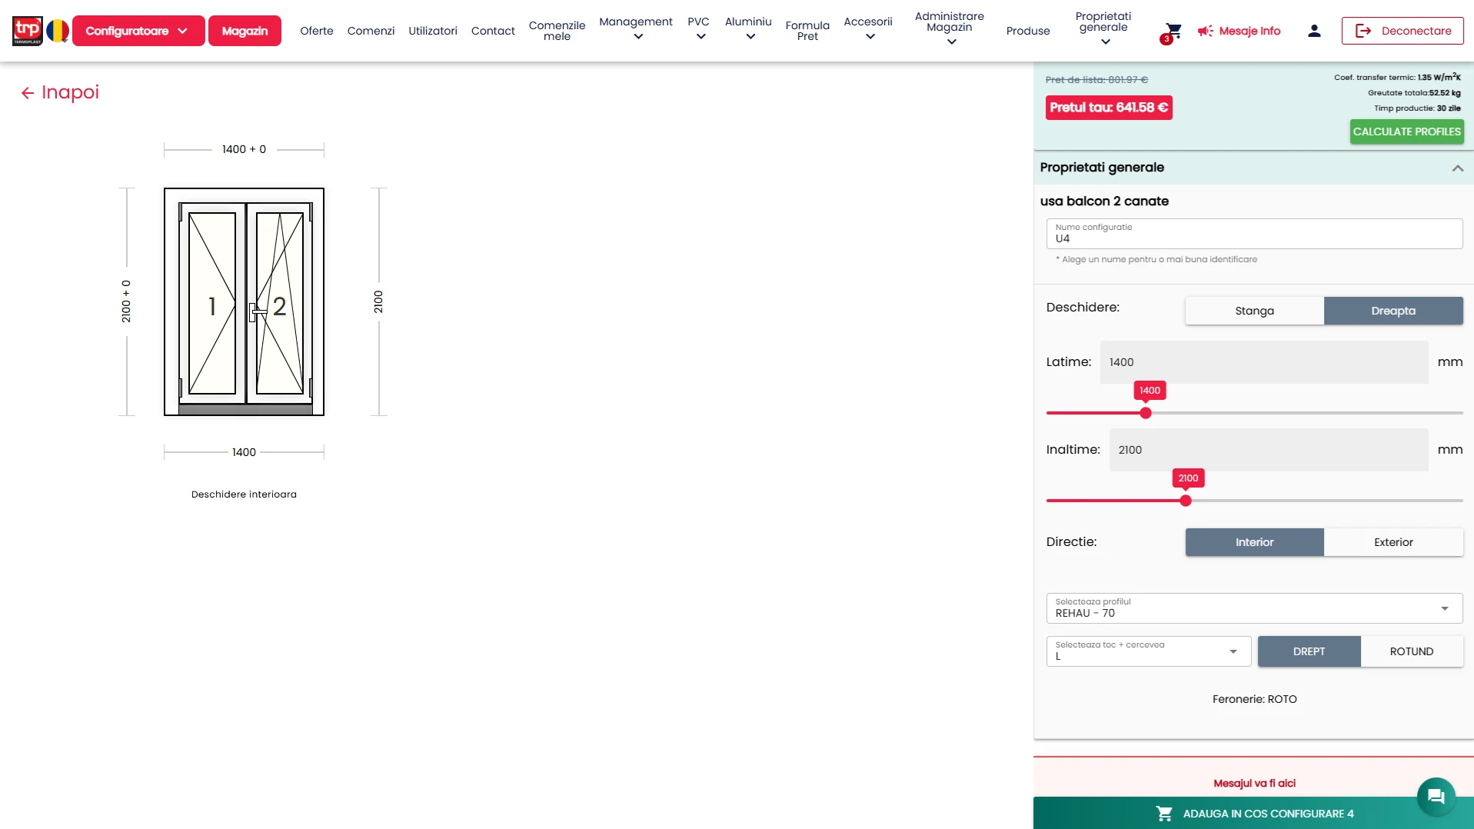Set opening to Dreapta
Viewport: 1474px width, 829px height.
[1393, 311]
